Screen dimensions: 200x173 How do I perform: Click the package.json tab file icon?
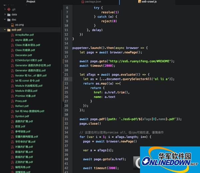pos(83,2)
